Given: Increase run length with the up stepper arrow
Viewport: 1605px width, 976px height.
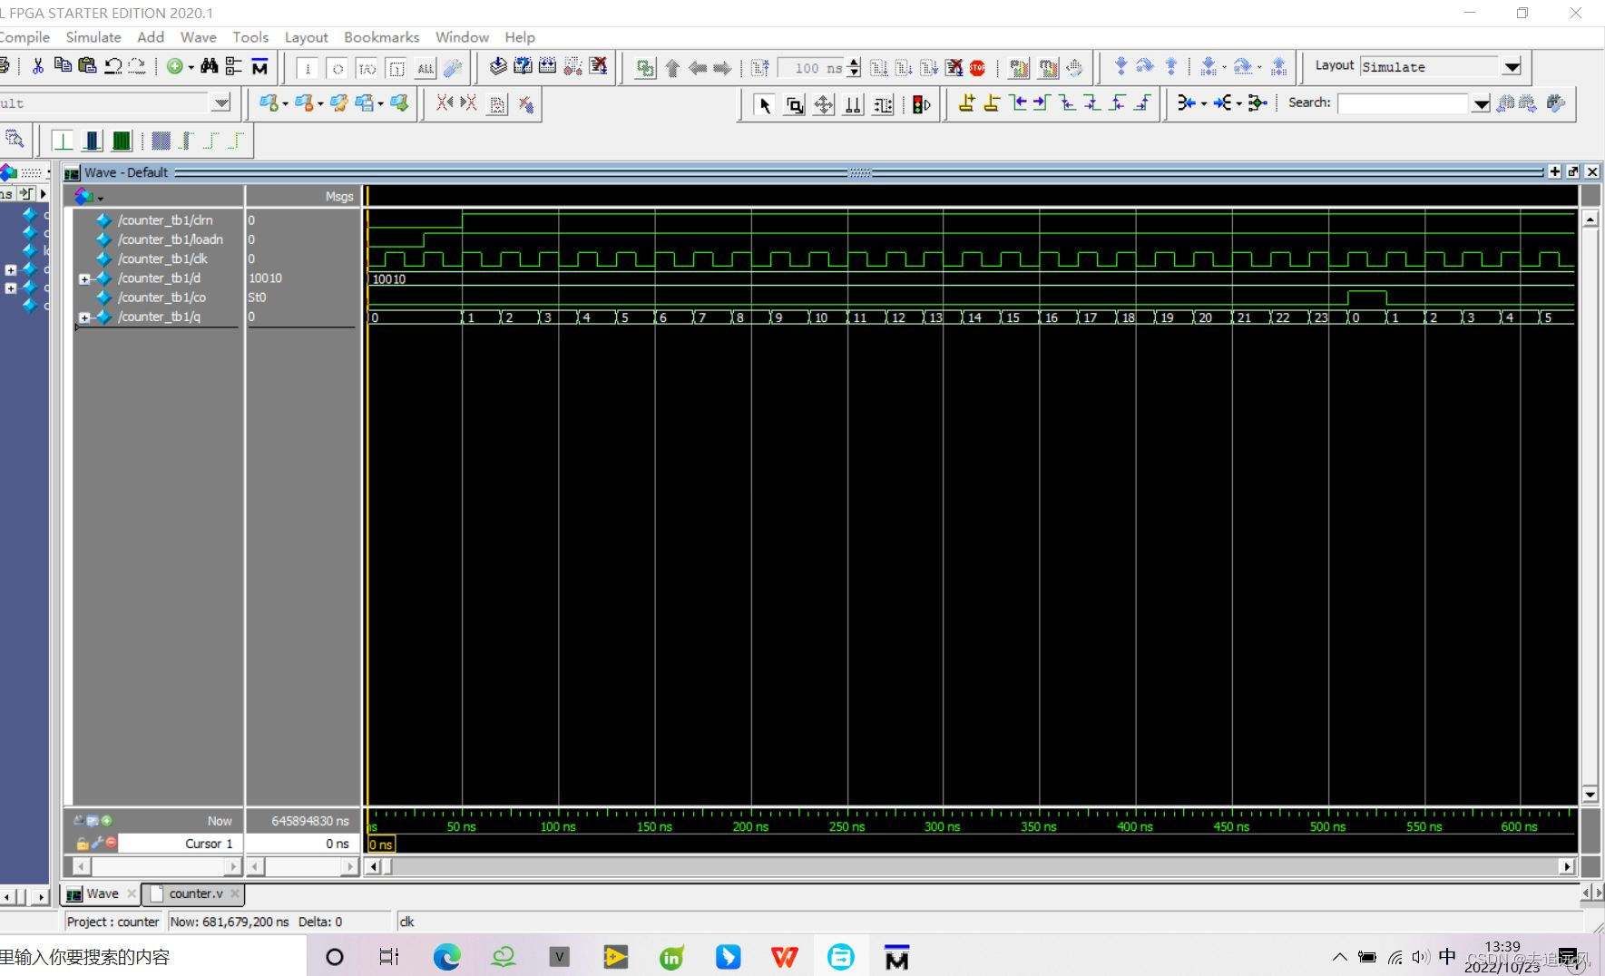Looking at the screenshot, I should tap(854, 63).
